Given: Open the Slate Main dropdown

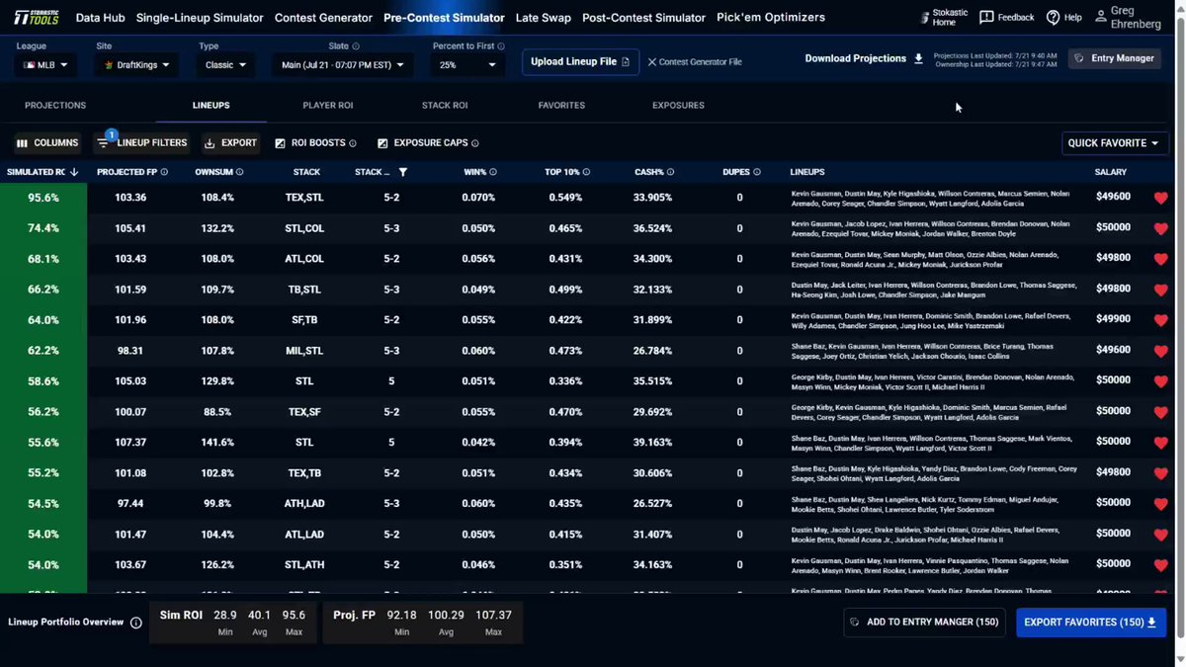Looking at the screenshot, I should (x=342, y=65).
